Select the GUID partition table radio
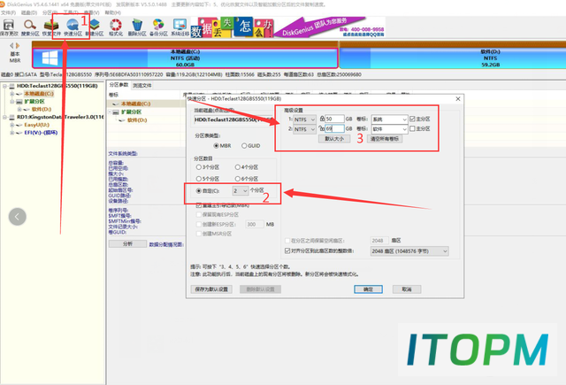Screen dimensions: 566x385 pos(244,145)
